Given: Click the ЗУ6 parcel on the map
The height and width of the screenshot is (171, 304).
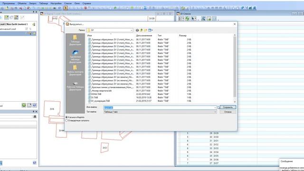Looking at the screenshot, I should 52,109.
